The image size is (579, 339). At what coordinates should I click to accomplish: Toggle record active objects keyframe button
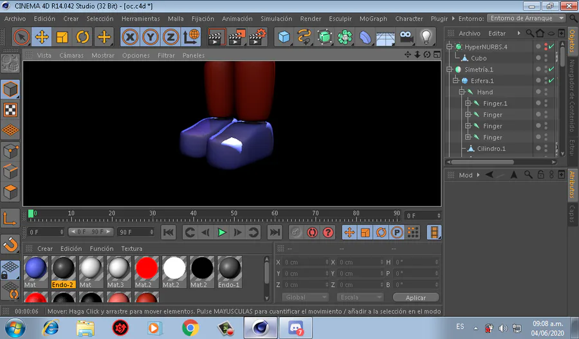295,232
